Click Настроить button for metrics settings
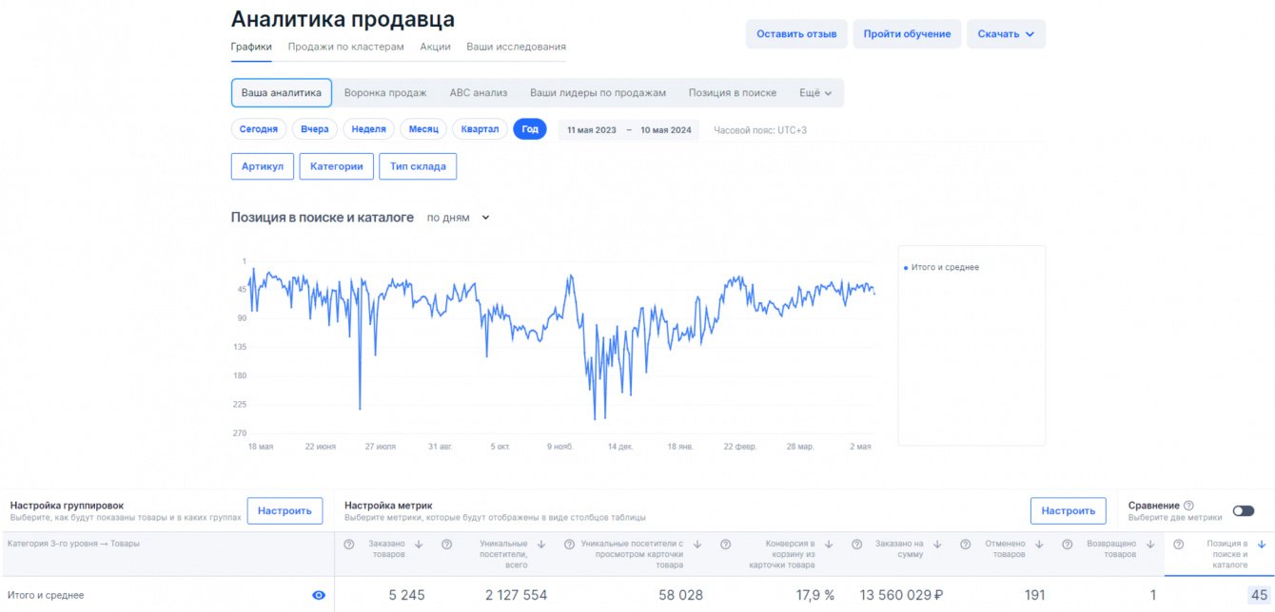 tap(1068, 510)
